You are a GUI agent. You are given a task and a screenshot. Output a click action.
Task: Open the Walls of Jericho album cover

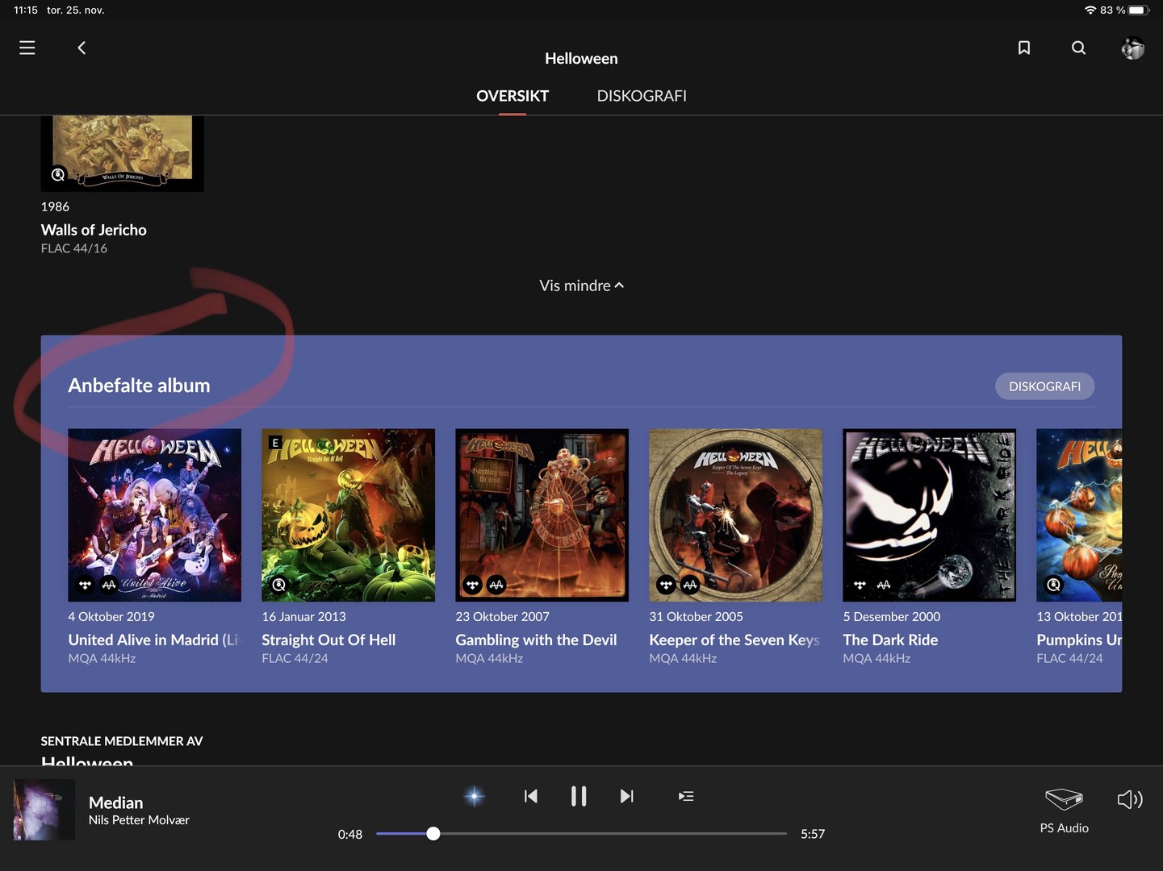[x=122, y=153]
